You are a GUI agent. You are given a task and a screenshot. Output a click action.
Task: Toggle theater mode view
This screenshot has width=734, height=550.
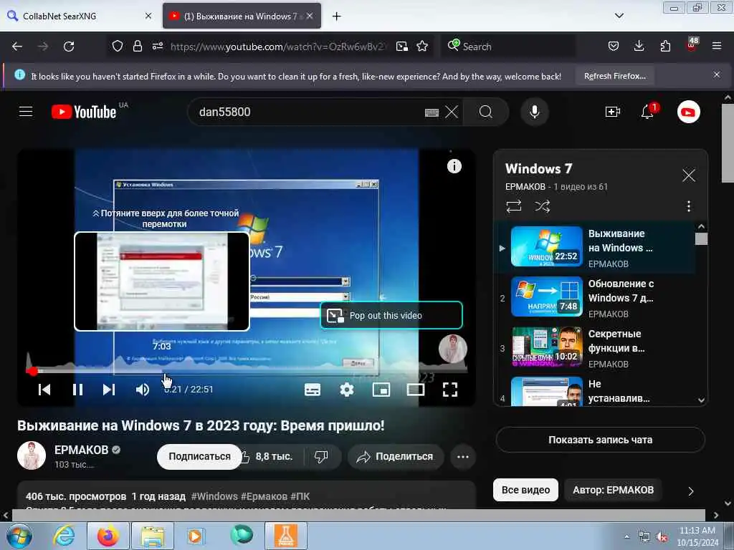(416, 390)
